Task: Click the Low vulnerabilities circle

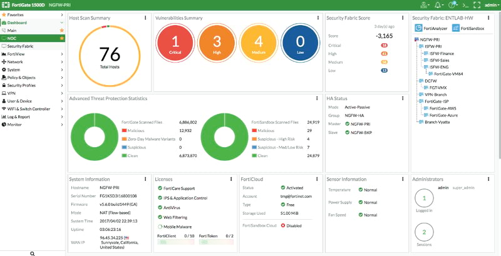Action: point(301,43)
